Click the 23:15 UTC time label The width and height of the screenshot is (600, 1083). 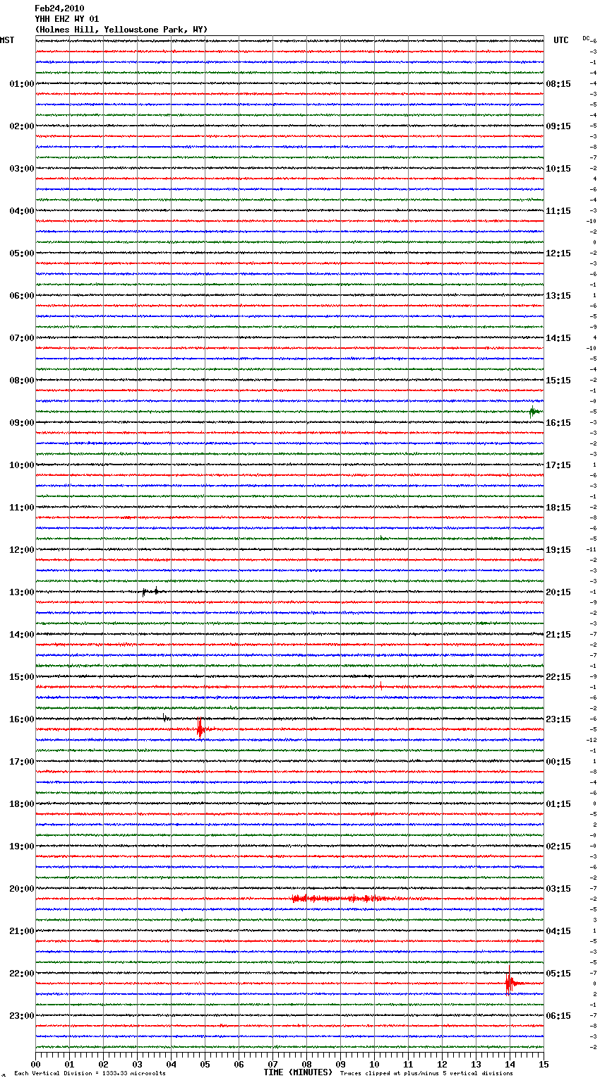click(x=558, y=719)
